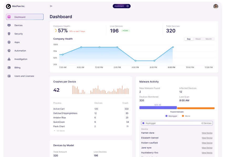Click the Dashboard grid icon in sidebar
This screenshot has height=157, width=226.
(x=9, y=17)
